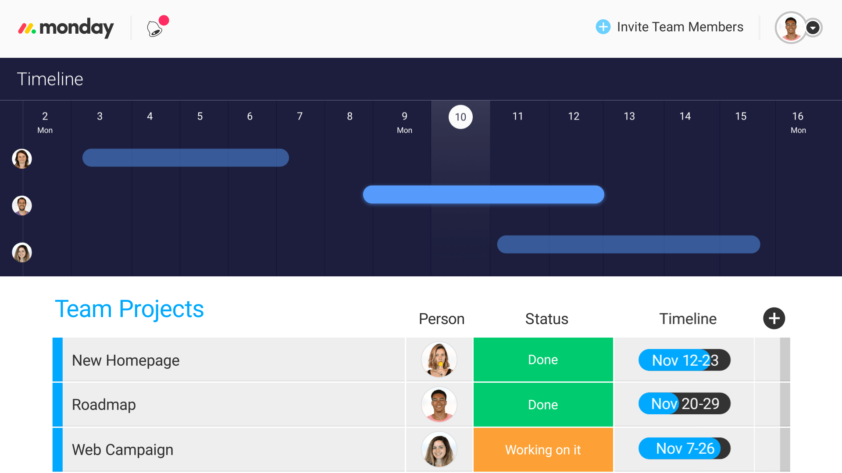Select the third team member avatar in timeline
The height and width of the screenshot is (473, 842).
pyautogui.click(x=22, y=252)
